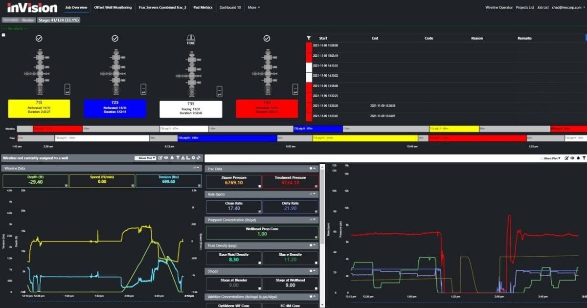Toggle the eye visibility icon in wireline toolbar
Image resolution: width=587 pixels, height=308 pixels.
tap(167, 158)
